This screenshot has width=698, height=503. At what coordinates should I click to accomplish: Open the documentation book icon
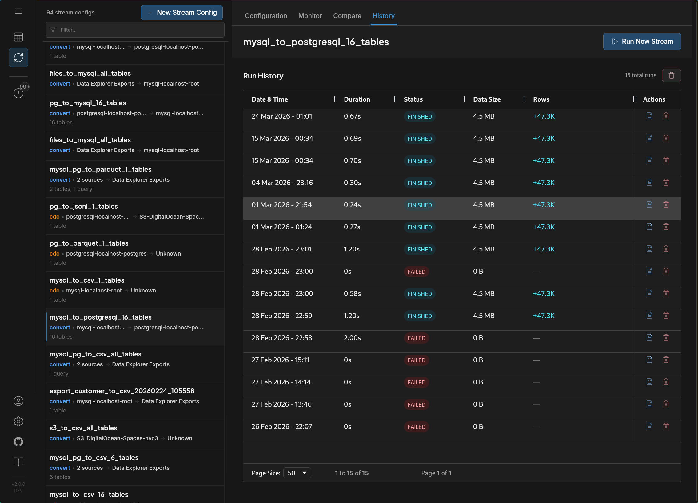[18, 462]
